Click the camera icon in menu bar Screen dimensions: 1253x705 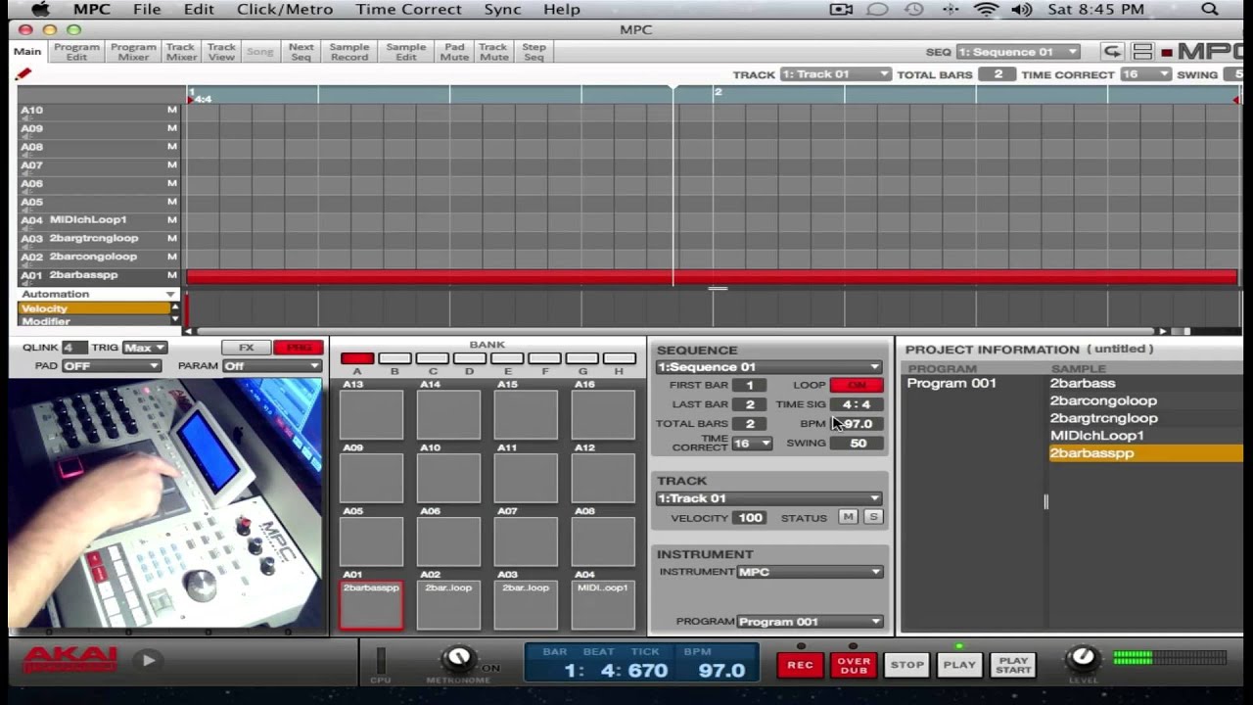point(841,10)
